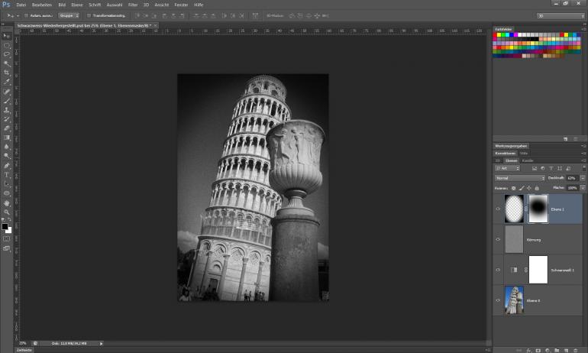The image size is (588, 353).
Task: Open the Fenster menu
Action: tap(181, 5)
